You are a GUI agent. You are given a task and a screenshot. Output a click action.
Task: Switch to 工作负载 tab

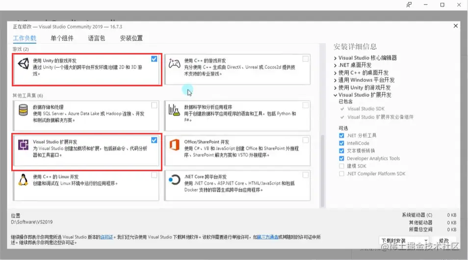coord(25,38)
